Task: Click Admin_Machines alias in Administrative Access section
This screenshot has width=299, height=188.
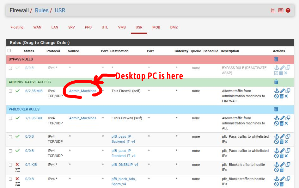Action: coord(82,91)
